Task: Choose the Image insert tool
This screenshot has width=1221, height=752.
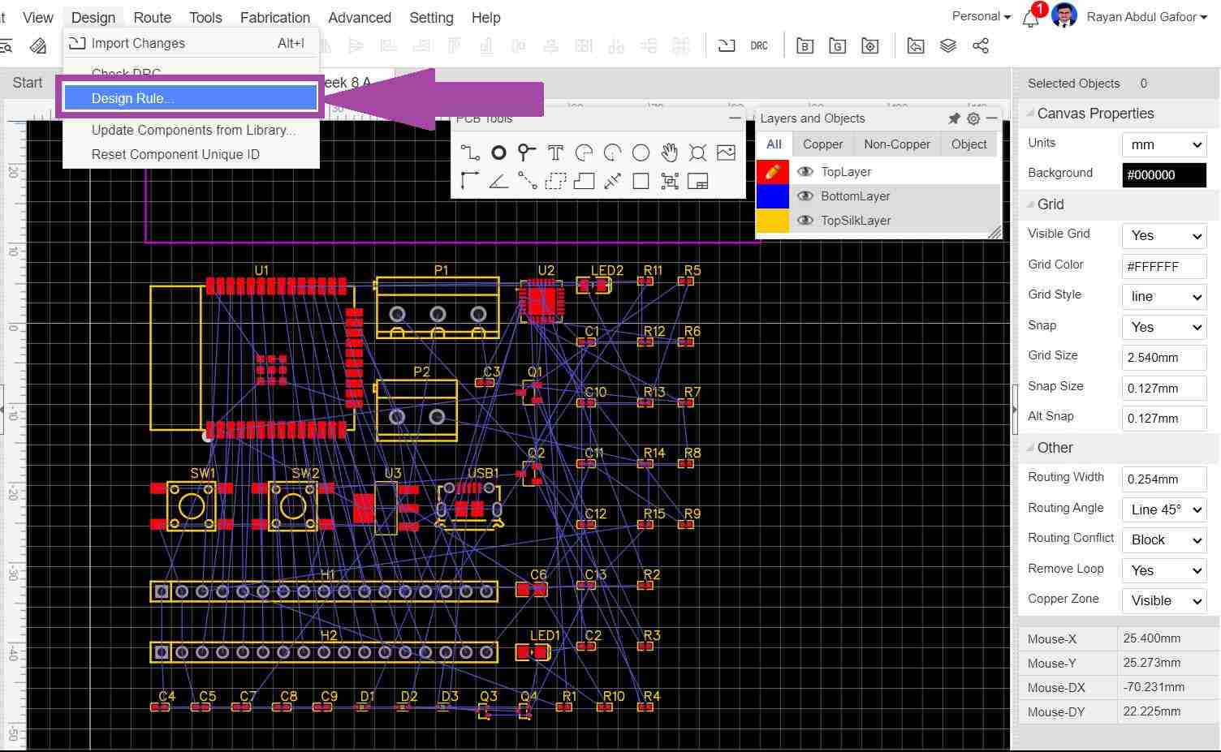Action: tap(726, 153)
